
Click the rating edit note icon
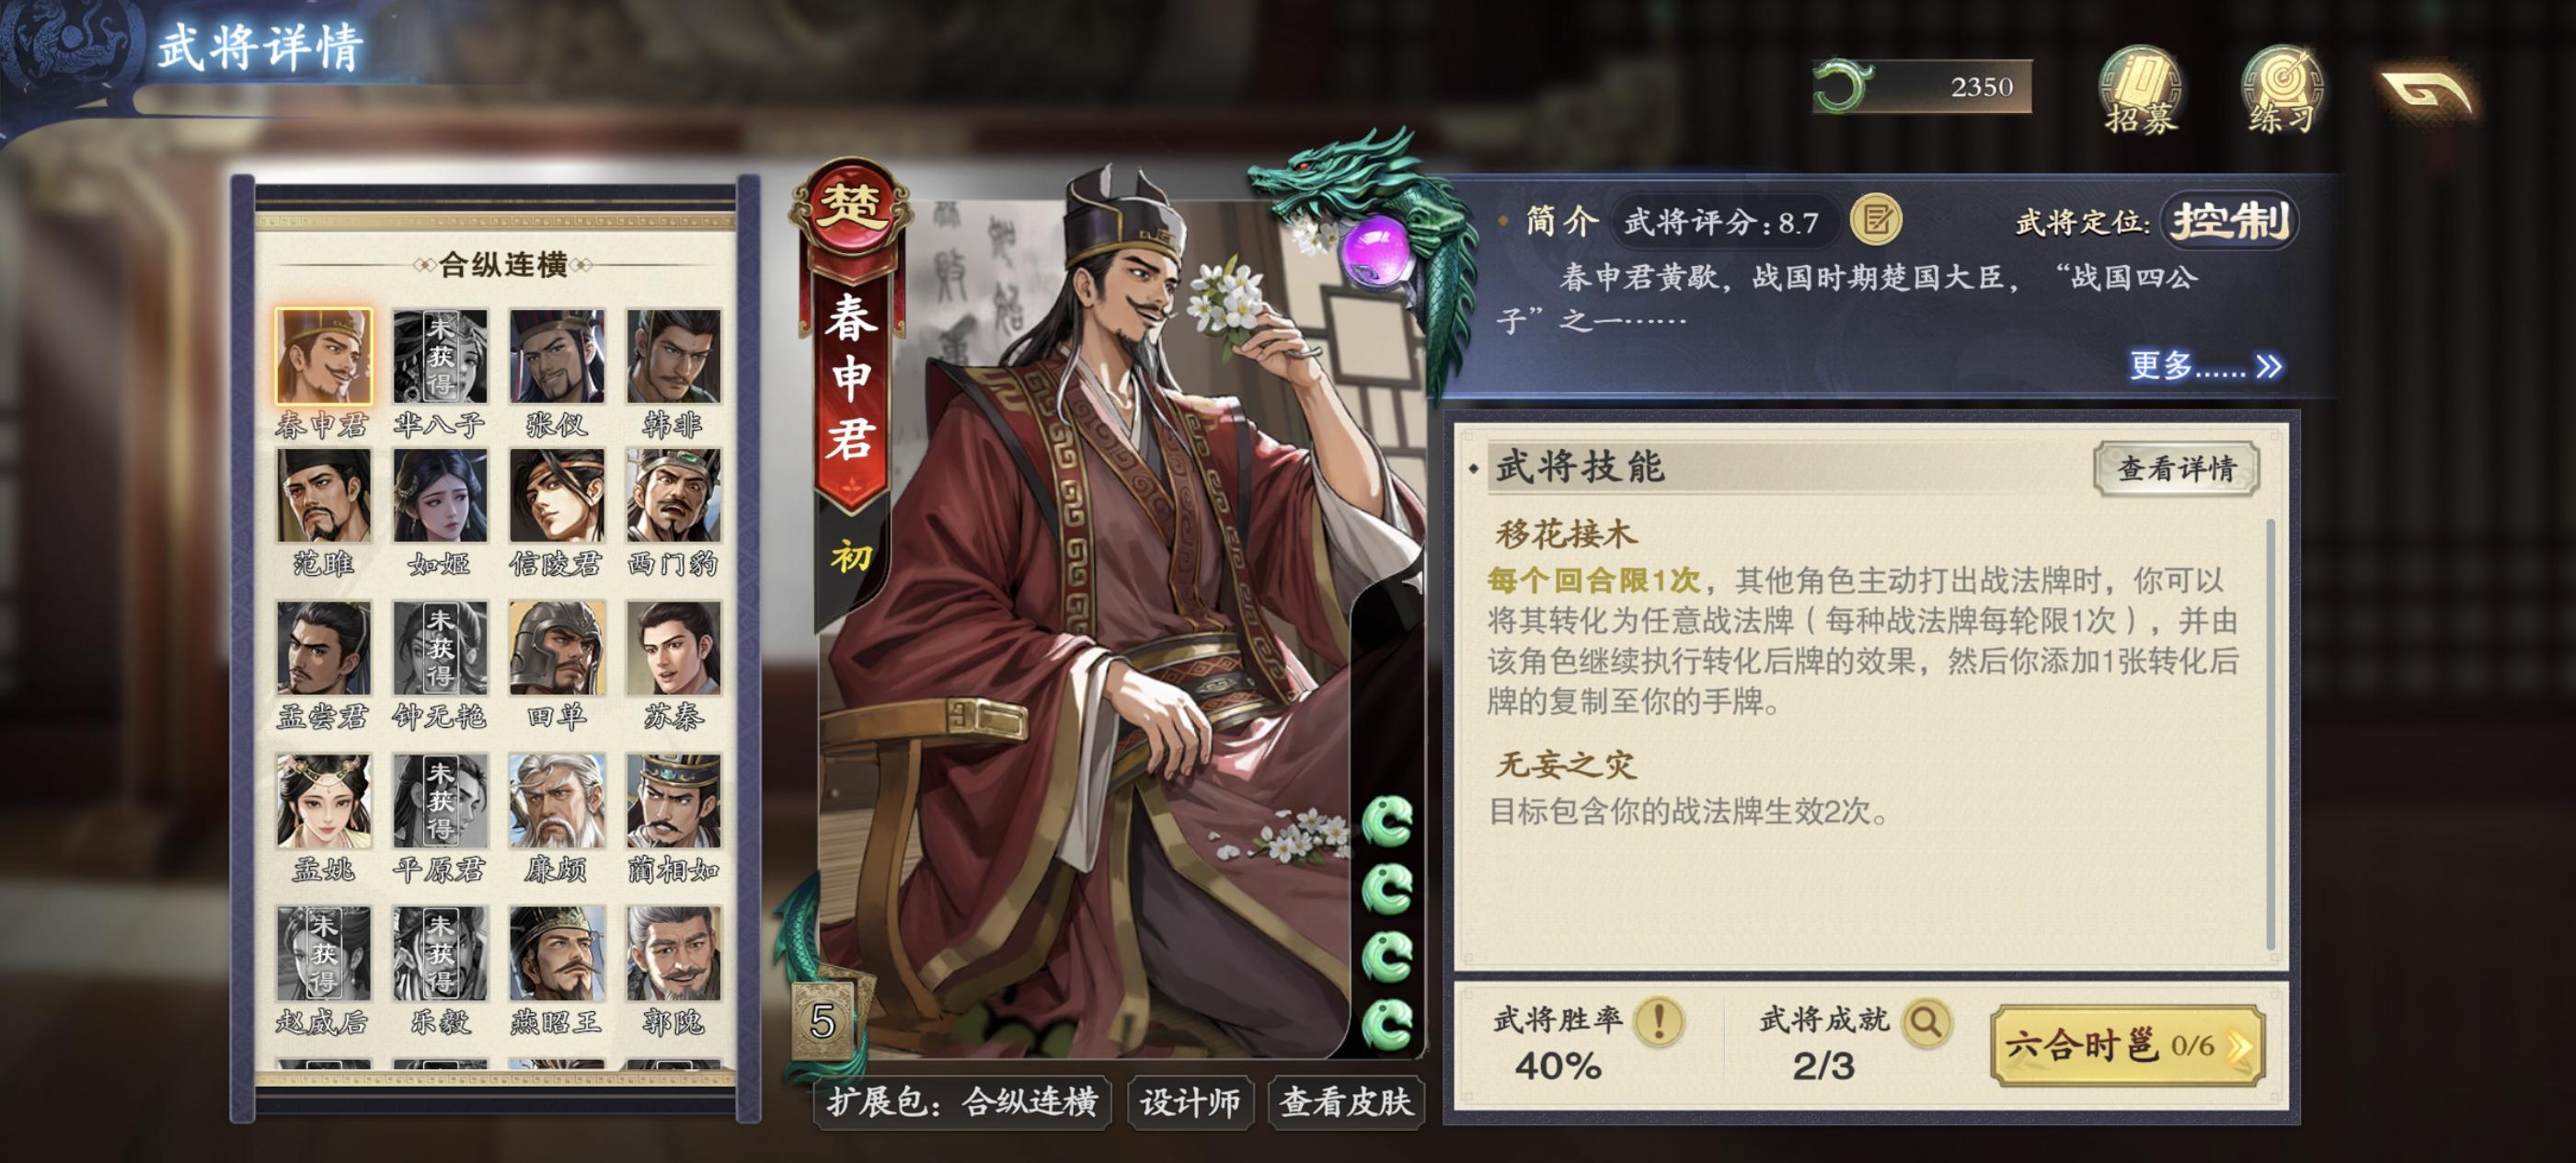pos(1875,220)
